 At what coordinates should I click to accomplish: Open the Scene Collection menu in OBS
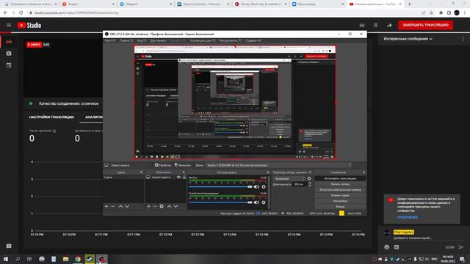coord(203,40)
